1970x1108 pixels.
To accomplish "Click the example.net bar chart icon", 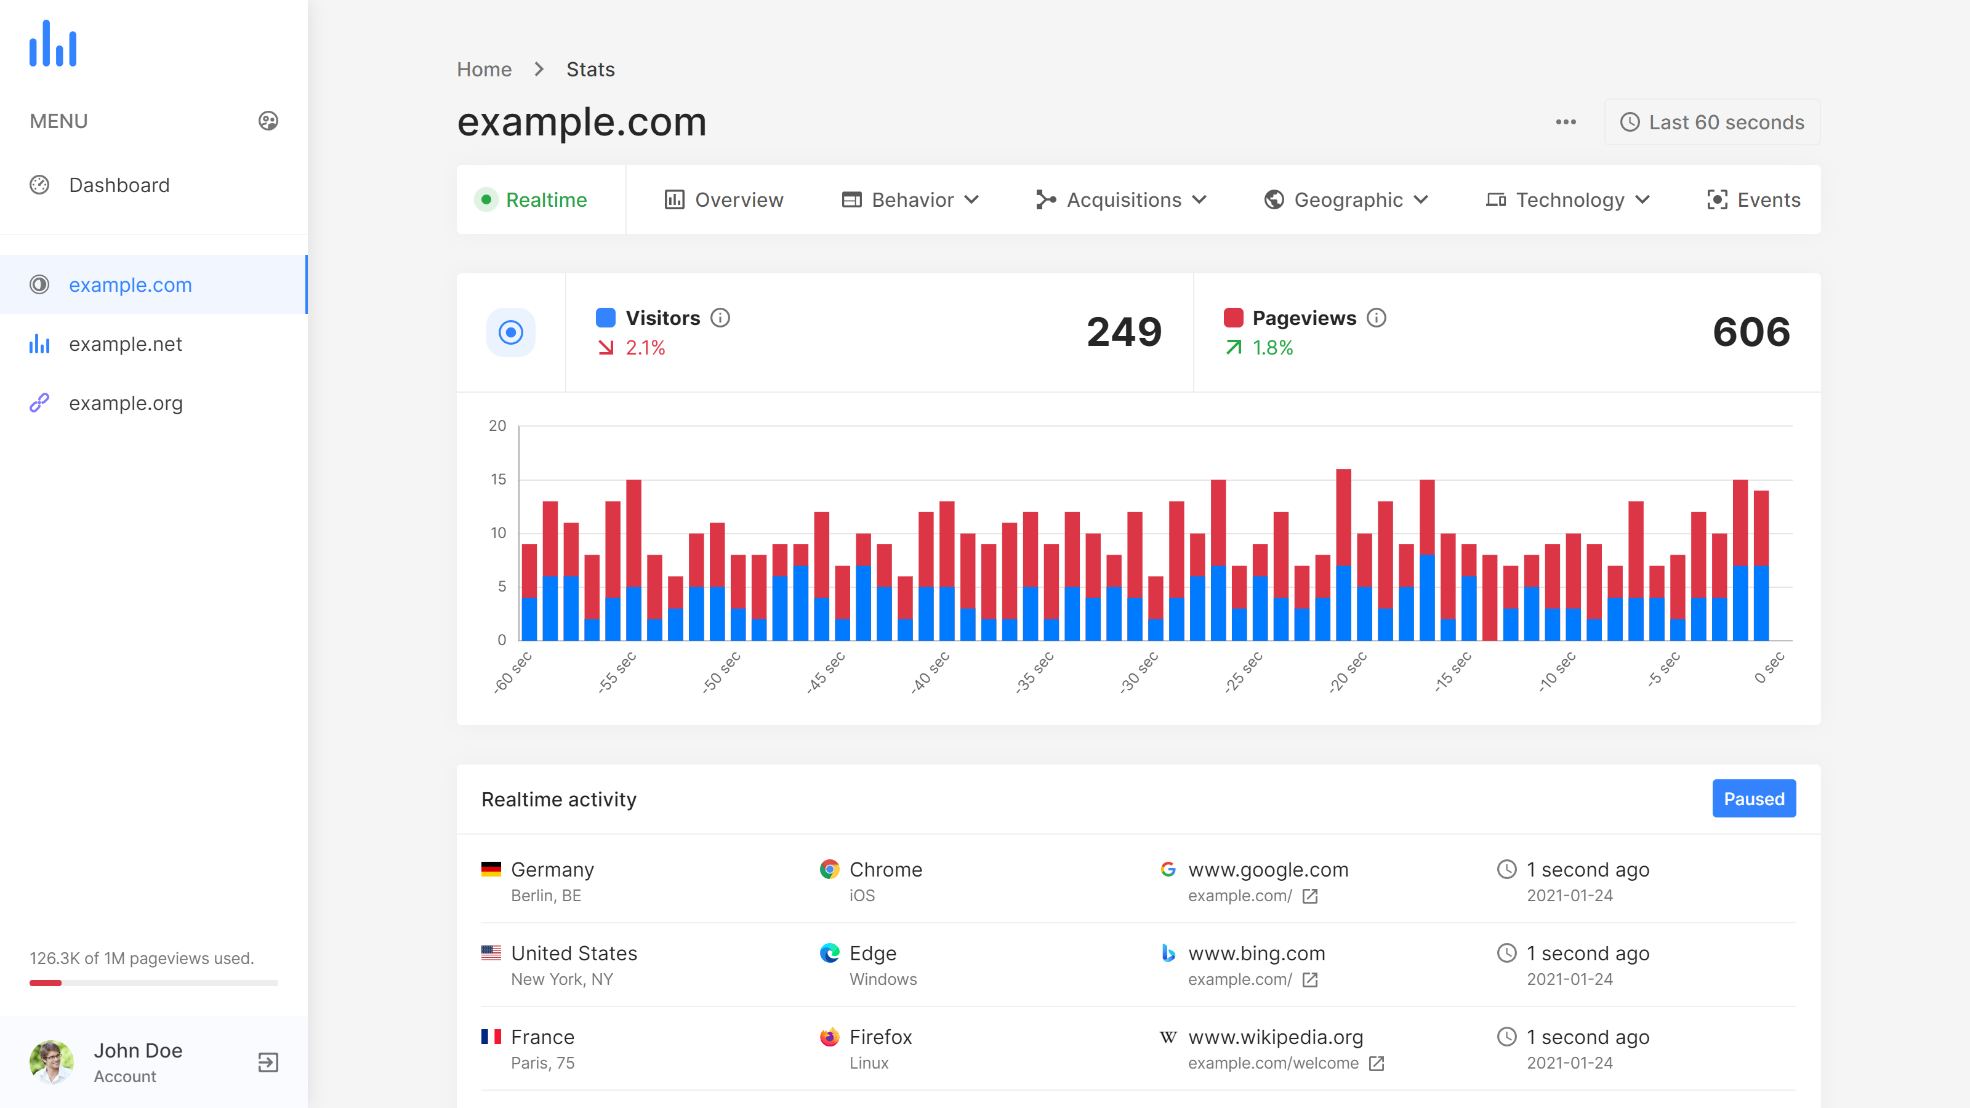I will click(40, 344).
